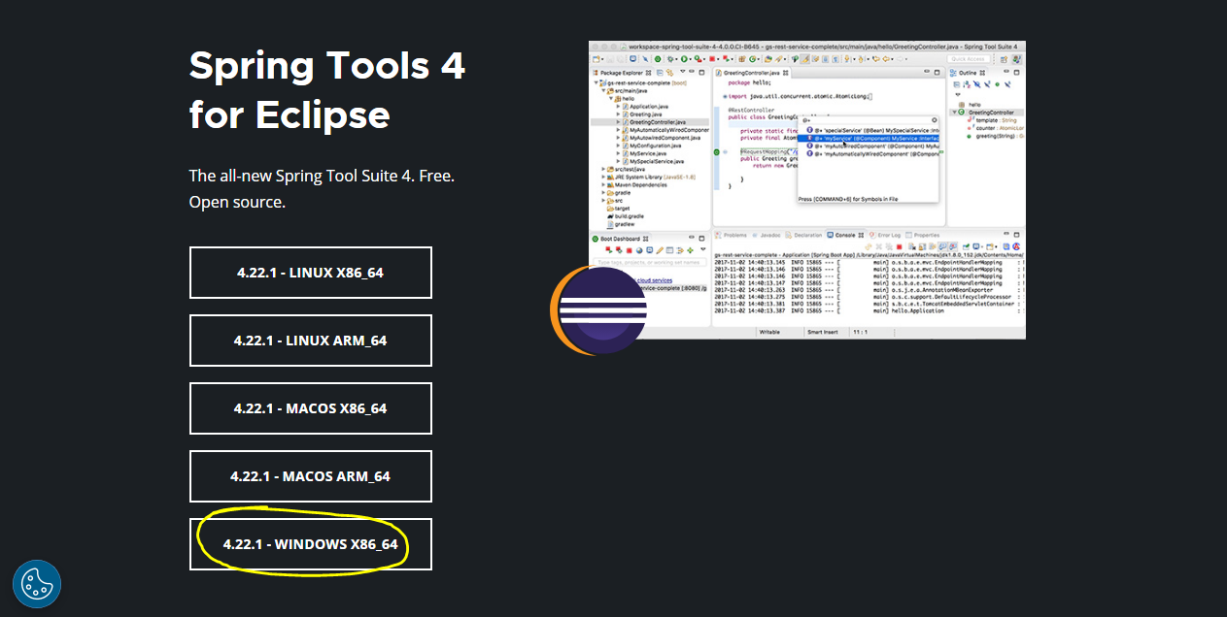Download 4.22.1 for Windows x86_64
Image resolution: width=1227 pixels, height=617 pixels.
pos(310,544)
